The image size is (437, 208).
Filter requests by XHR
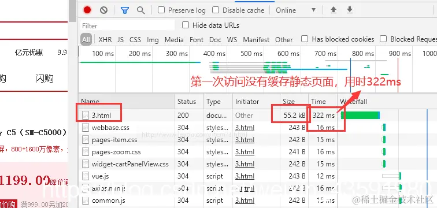105,39
